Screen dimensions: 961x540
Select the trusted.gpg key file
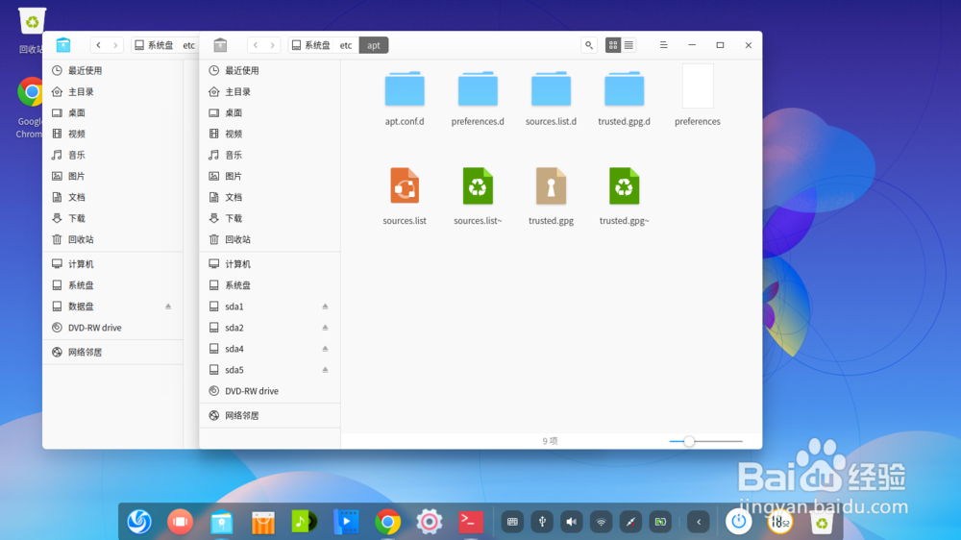coord(551,185)
